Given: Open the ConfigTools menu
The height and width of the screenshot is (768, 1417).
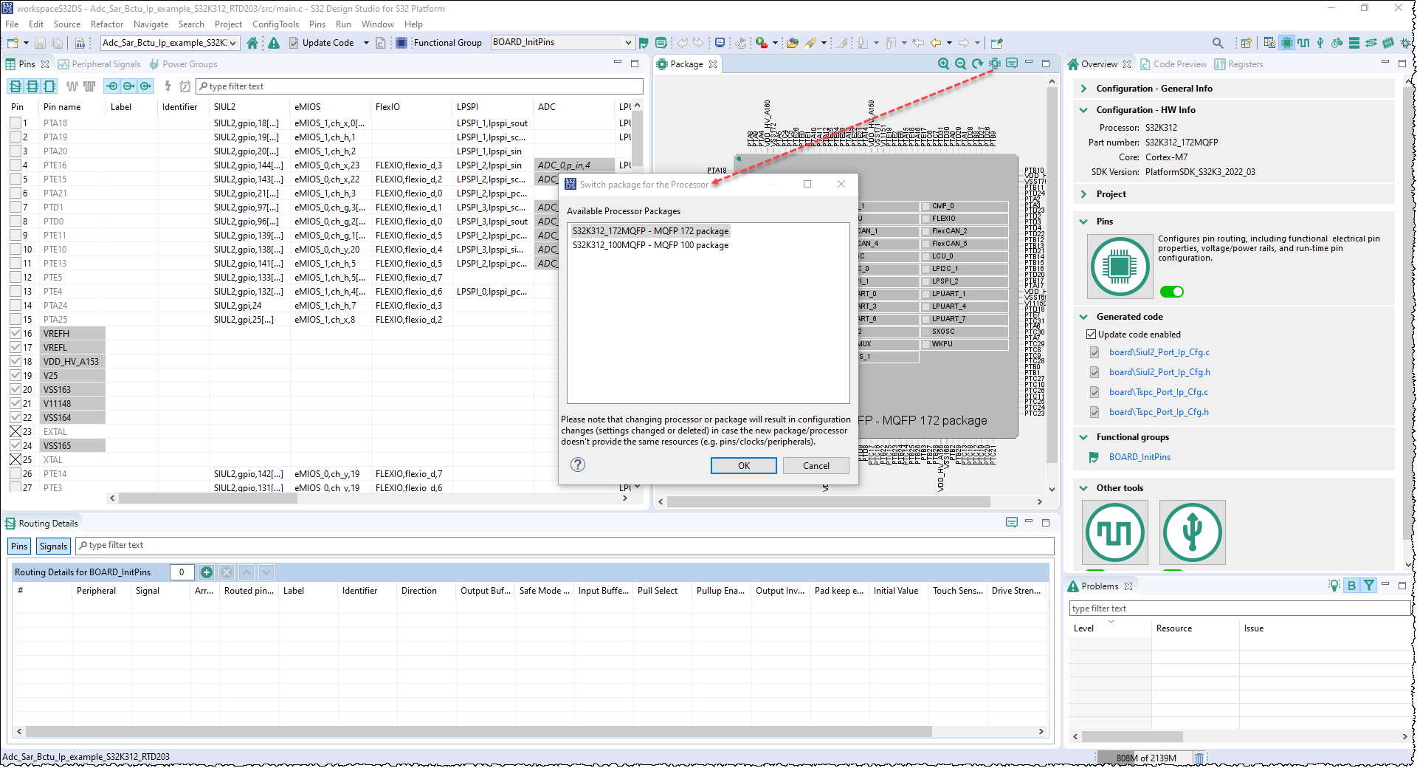Looking at the screenshot, I should pos(275,24).
